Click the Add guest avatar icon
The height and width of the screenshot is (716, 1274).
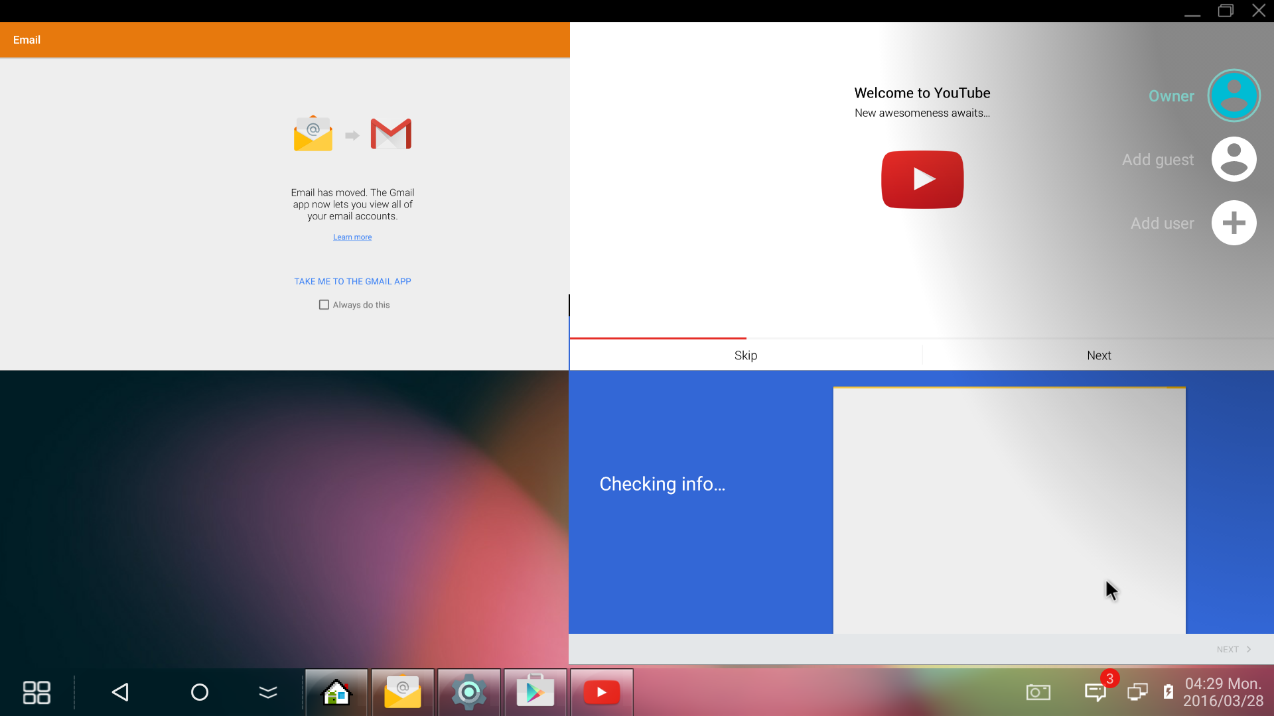pyautogui.click(x=1234, y=159)
